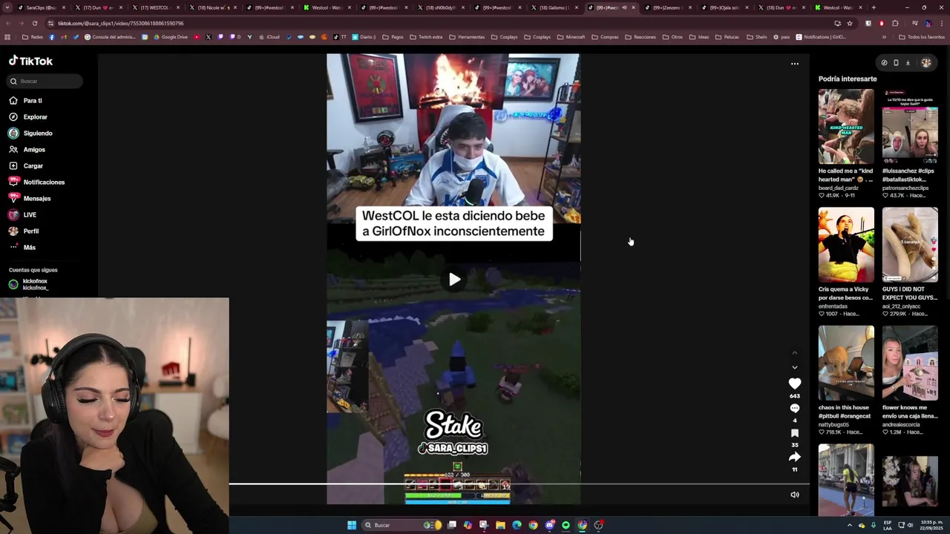Share the video with the arrow icon
950x534 pixels.
794,457
